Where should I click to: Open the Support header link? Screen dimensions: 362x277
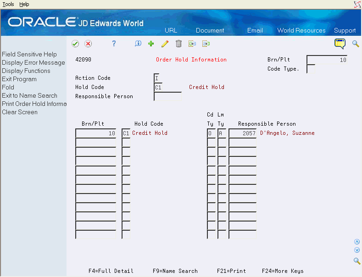[x=345, y=30]
